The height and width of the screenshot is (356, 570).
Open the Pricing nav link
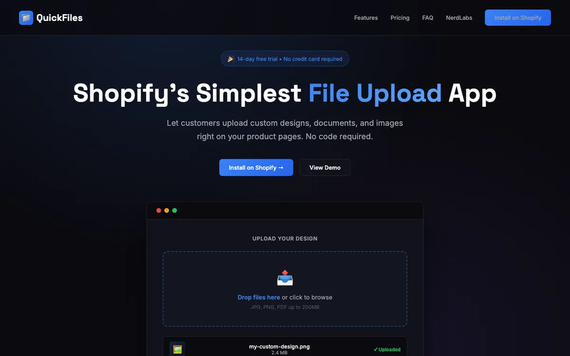pos(400,18)
